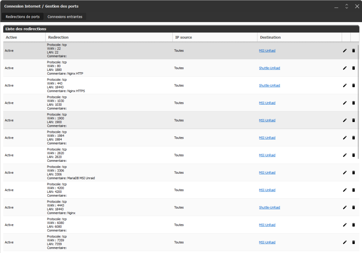Edit the WAN 6080 redirection
Screen dimensions: 362x253
pos(345,225)
